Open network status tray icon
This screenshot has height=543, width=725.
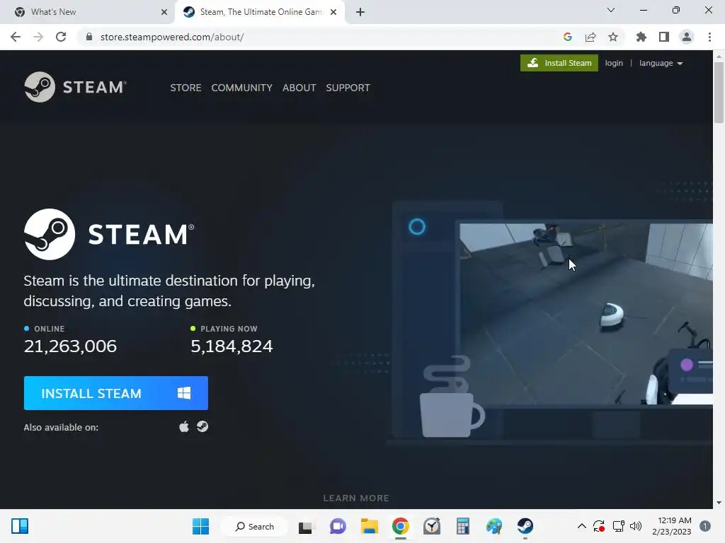618,526
